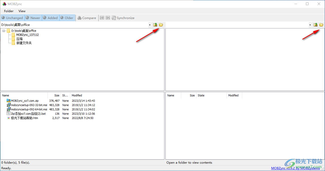
Task: Go up a folder in left pane
Action: pos(155,25)
